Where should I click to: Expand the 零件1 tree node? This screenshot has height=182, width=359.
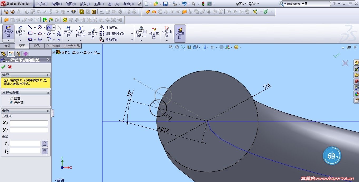(53, 52)
